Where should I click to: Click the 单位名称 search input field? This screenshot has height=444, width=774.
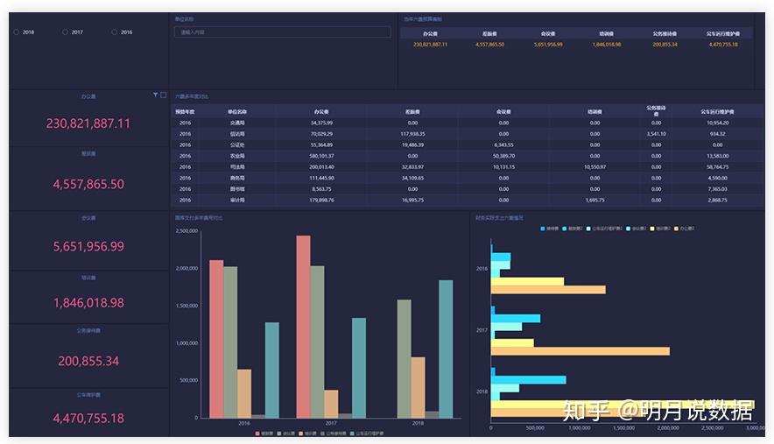(x=282, y=32)
